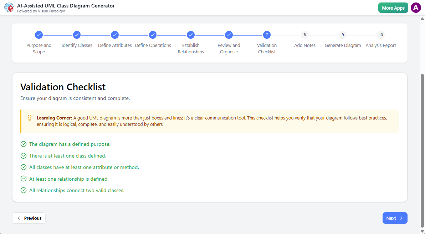Click the Establish Relationships checkmark step icon
Screen dimensions: 425x234
(191, 35)
